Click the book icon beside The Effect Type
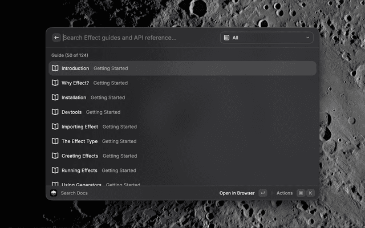 pos(55,141)
